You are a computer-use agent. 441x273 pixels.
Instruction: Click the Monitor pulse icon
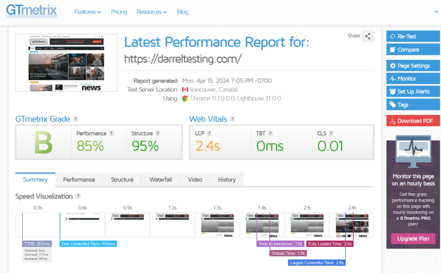393,79
